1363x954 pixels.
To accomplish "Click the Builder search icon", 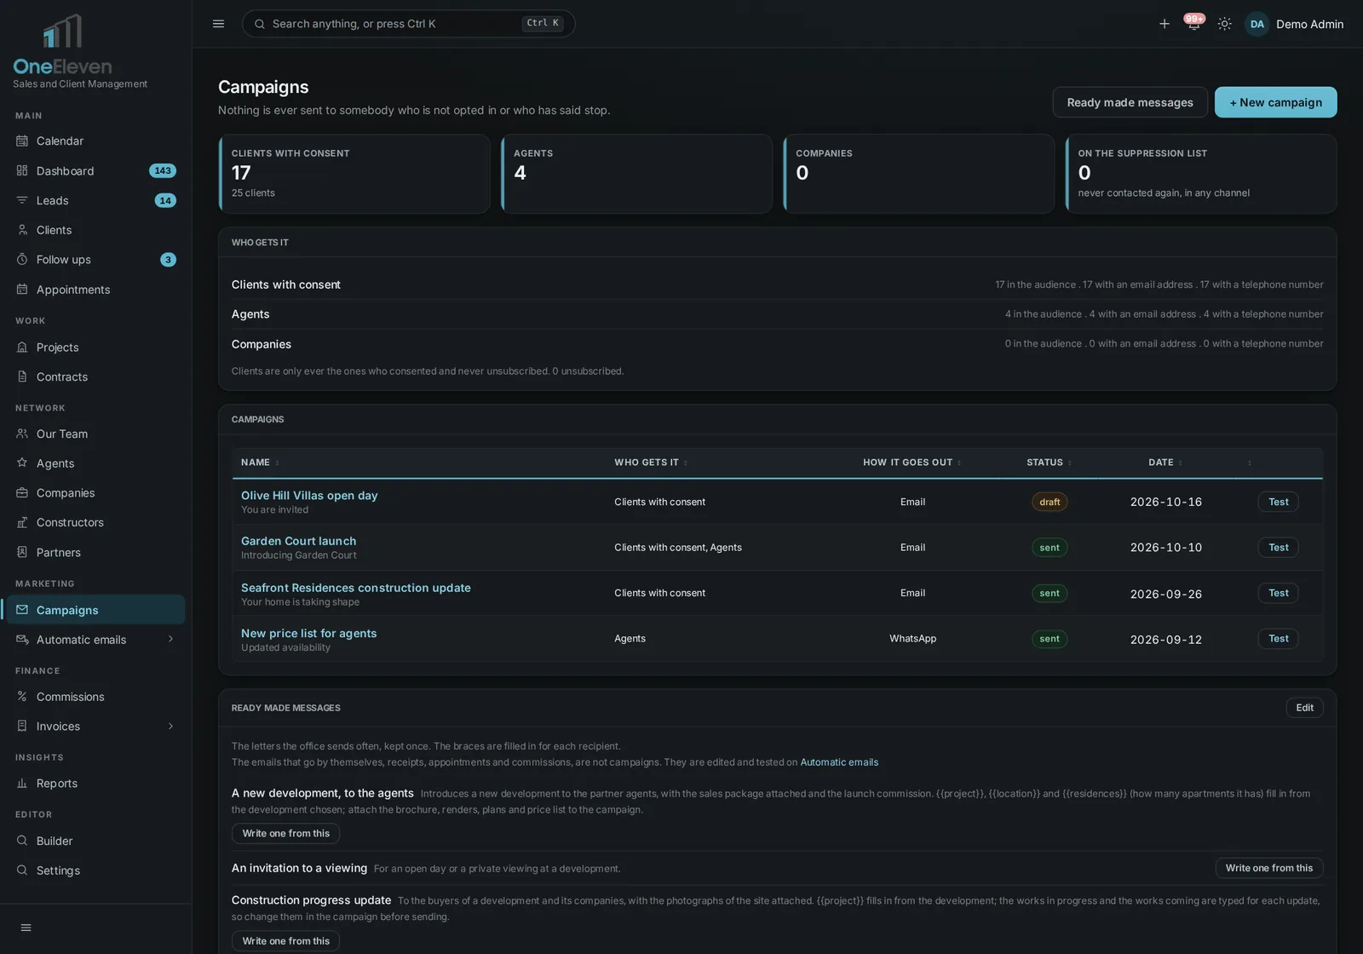I will pyautogui.click(x=22, y=841).
